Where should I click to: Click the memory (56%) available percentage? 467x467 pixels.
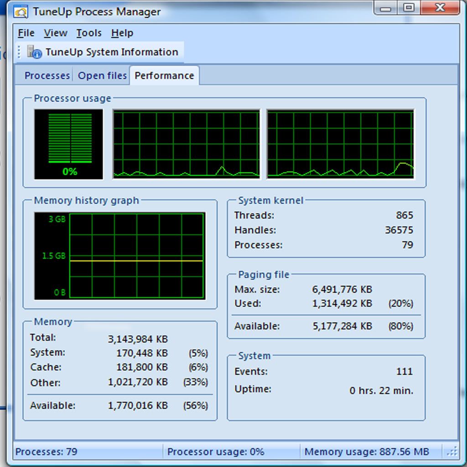pos(195,405)
